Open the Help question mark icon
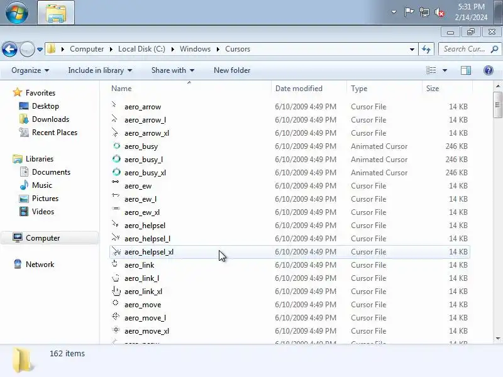This screenshot has width=503, height=377. pos(489,70)
